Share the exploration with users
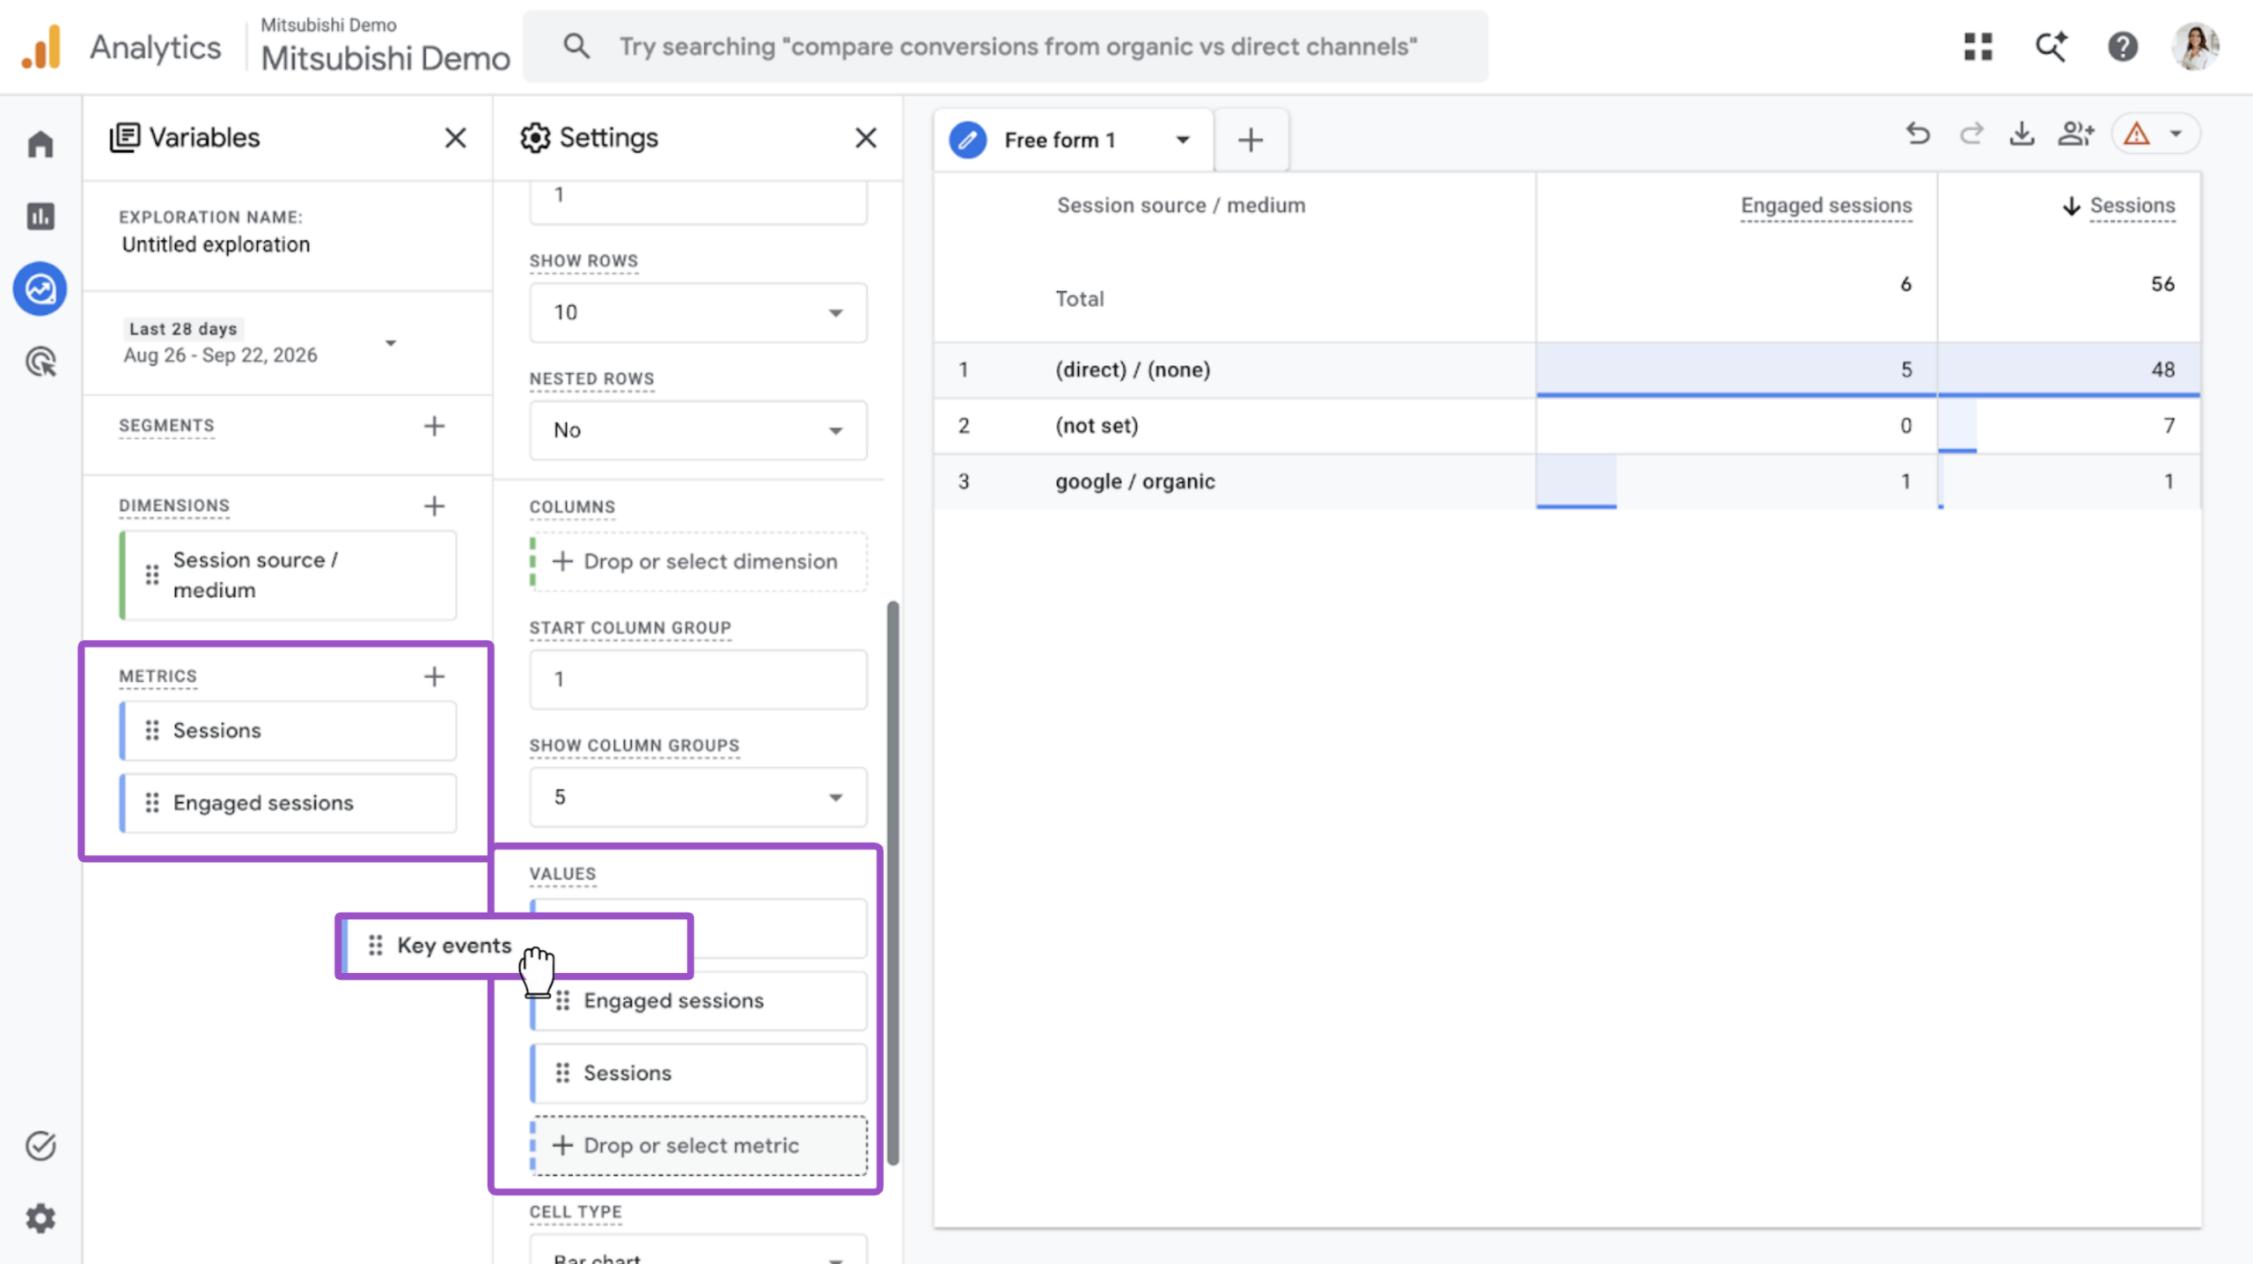 point(2075,134)
